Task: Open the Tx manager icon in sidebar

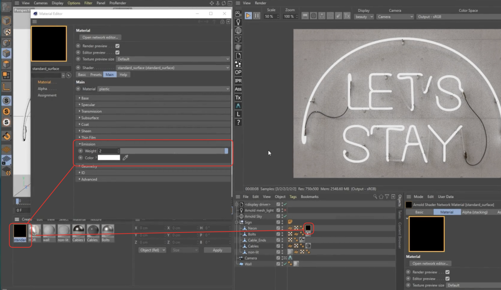Action: [x=238, y=97]
